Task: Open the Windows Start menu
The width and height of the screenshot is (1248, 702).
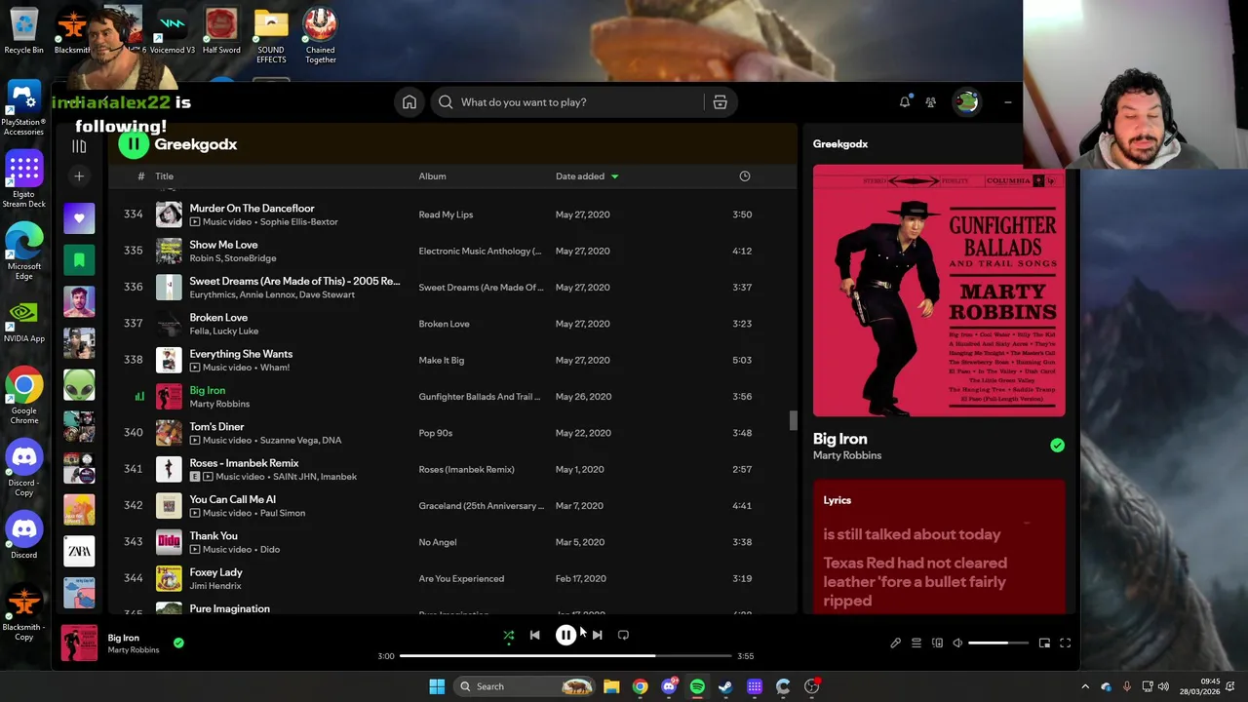Action: [437, 686]
